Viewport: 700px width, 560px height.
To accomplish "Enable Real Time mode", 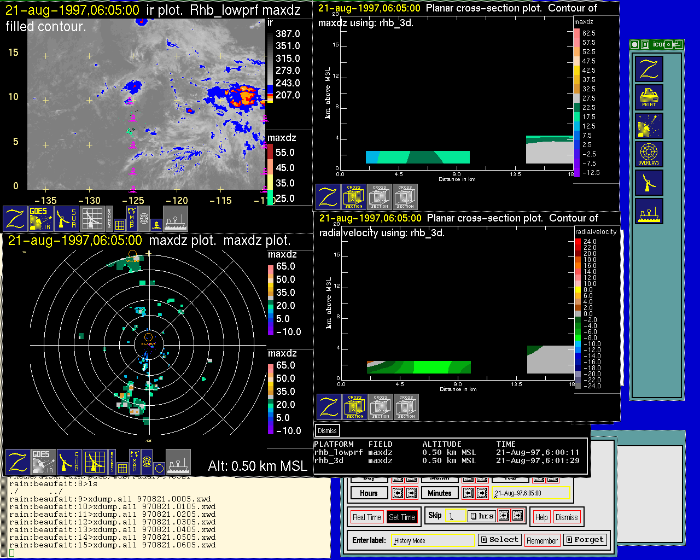I will [x=366, y=517].
